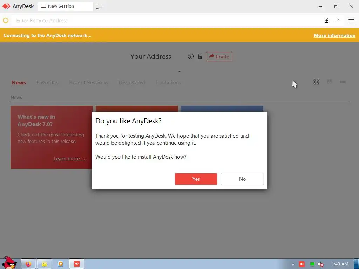359x269 pixels.
Task: Switch to the Favorites tab
Action: [x=47, y=82]
